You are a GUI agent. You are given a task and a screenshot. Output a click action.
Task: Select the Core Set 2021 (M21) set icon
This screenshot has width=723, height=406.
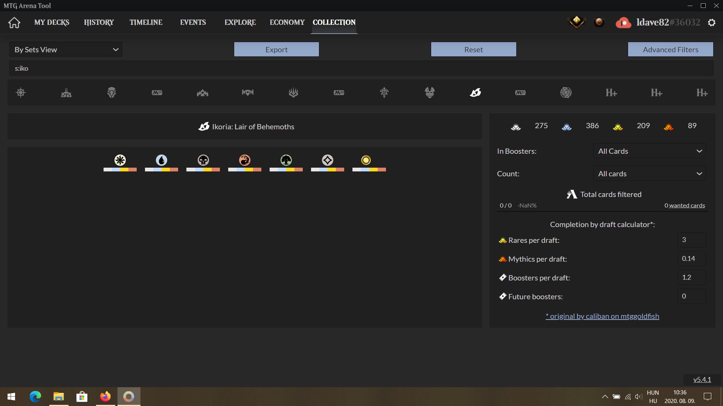tap(520, 92)
